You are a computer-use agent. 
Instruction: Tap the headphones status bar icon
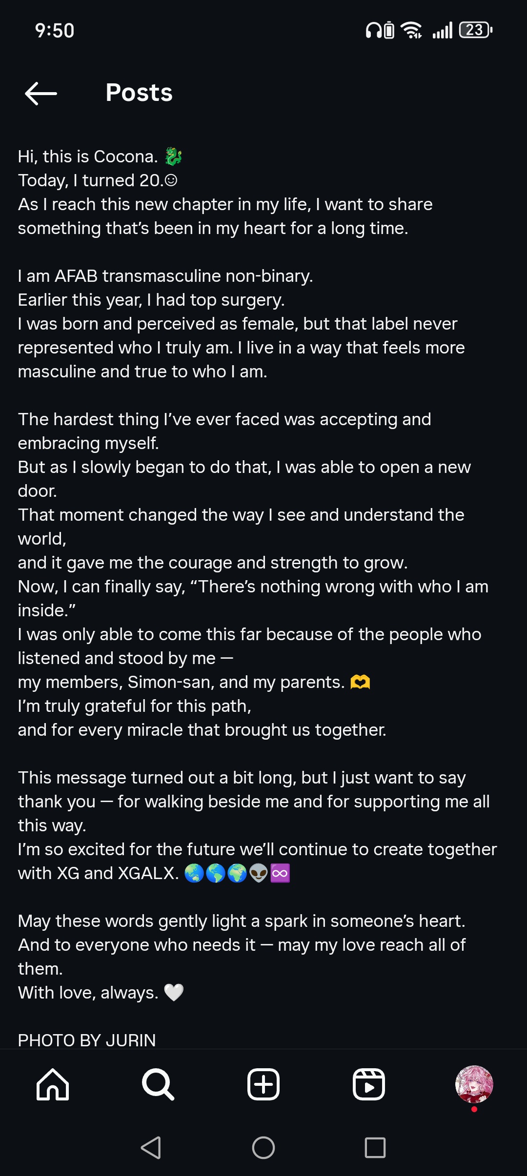374,30
